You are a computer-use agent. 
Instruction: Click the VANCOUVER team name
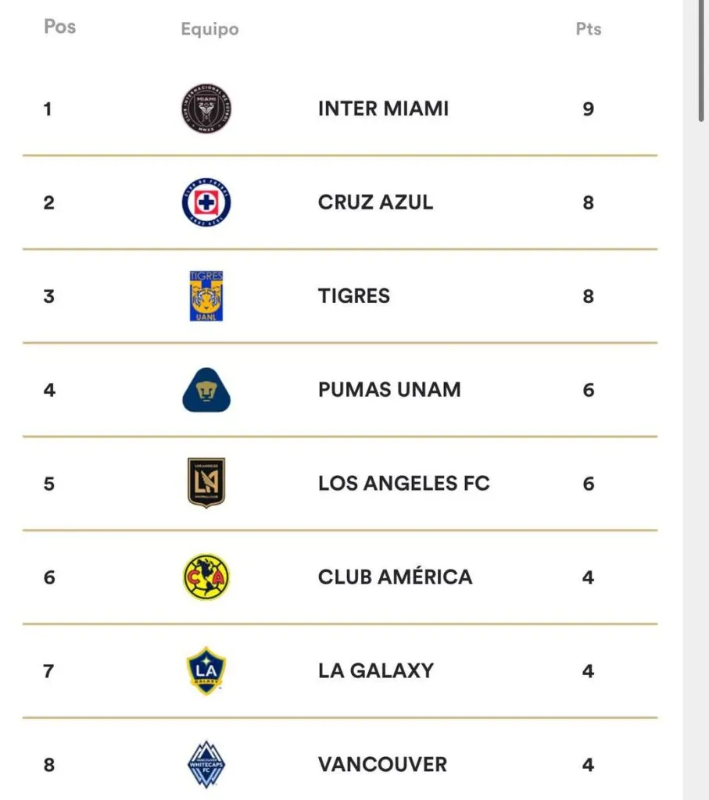pyautogui.click(x=382, y=764)
